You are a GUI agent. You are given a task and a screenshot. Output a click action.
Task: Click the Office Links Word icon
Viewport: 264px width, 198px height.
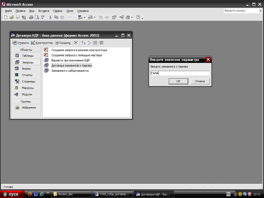(x=80, y=17)
